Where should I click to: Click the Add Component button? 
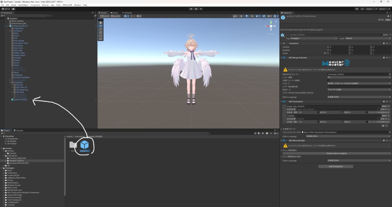336,166
